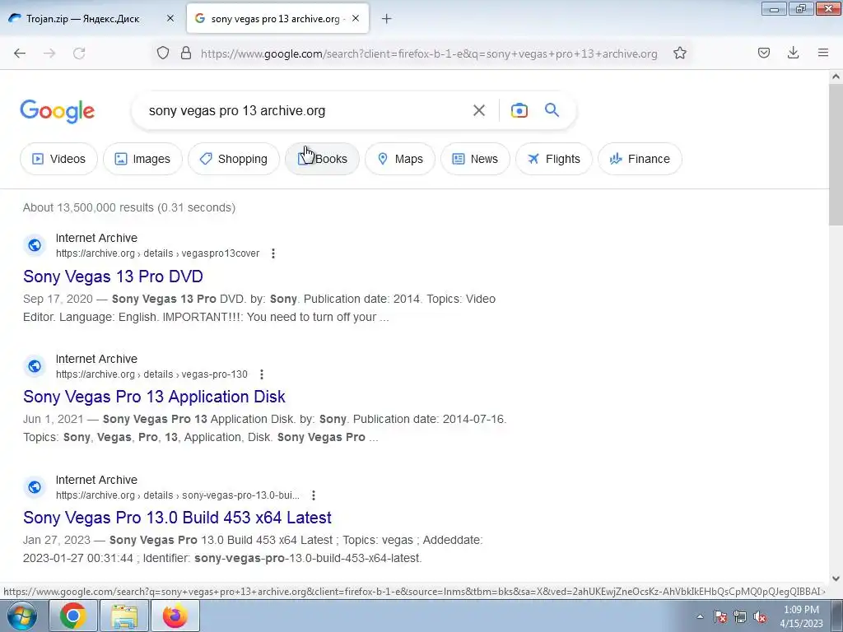The width and height of the screenshot is (843, 632).
Task: Close the sony vegas pro 13 tab
Action: [x=356, y=18]
